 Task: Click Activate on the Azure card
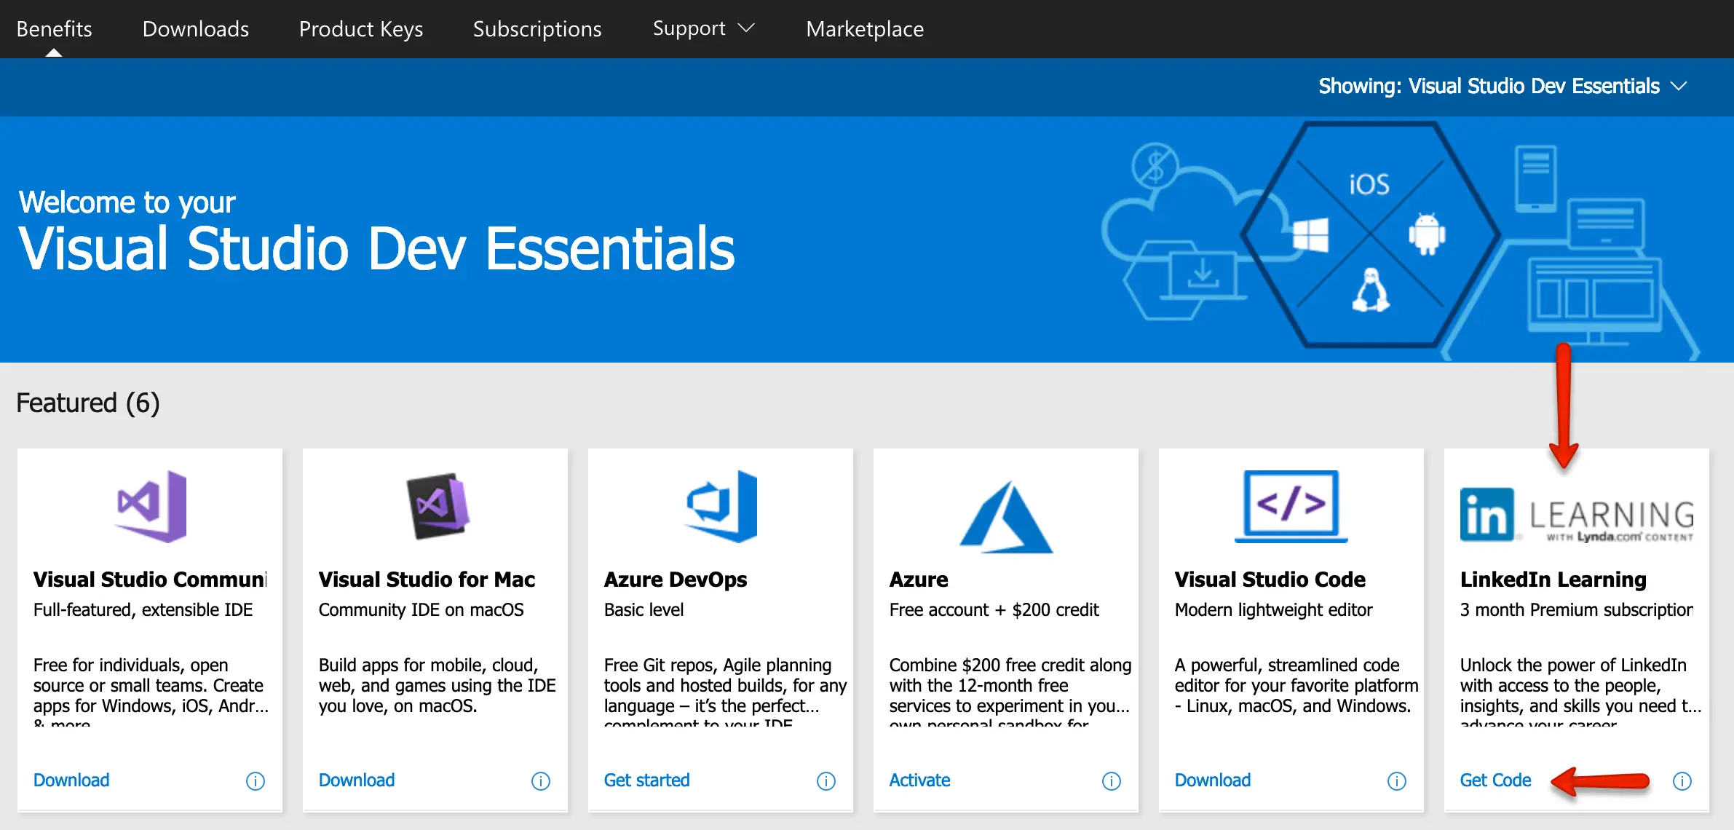point(919,780)
